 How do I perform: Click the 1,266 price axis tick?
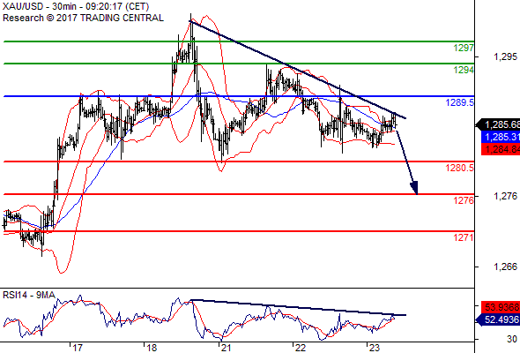click(505, 267)
